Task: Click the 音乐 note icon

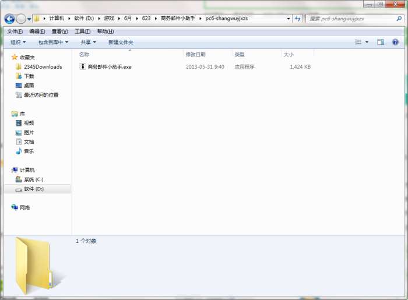Action: [19, 151]
